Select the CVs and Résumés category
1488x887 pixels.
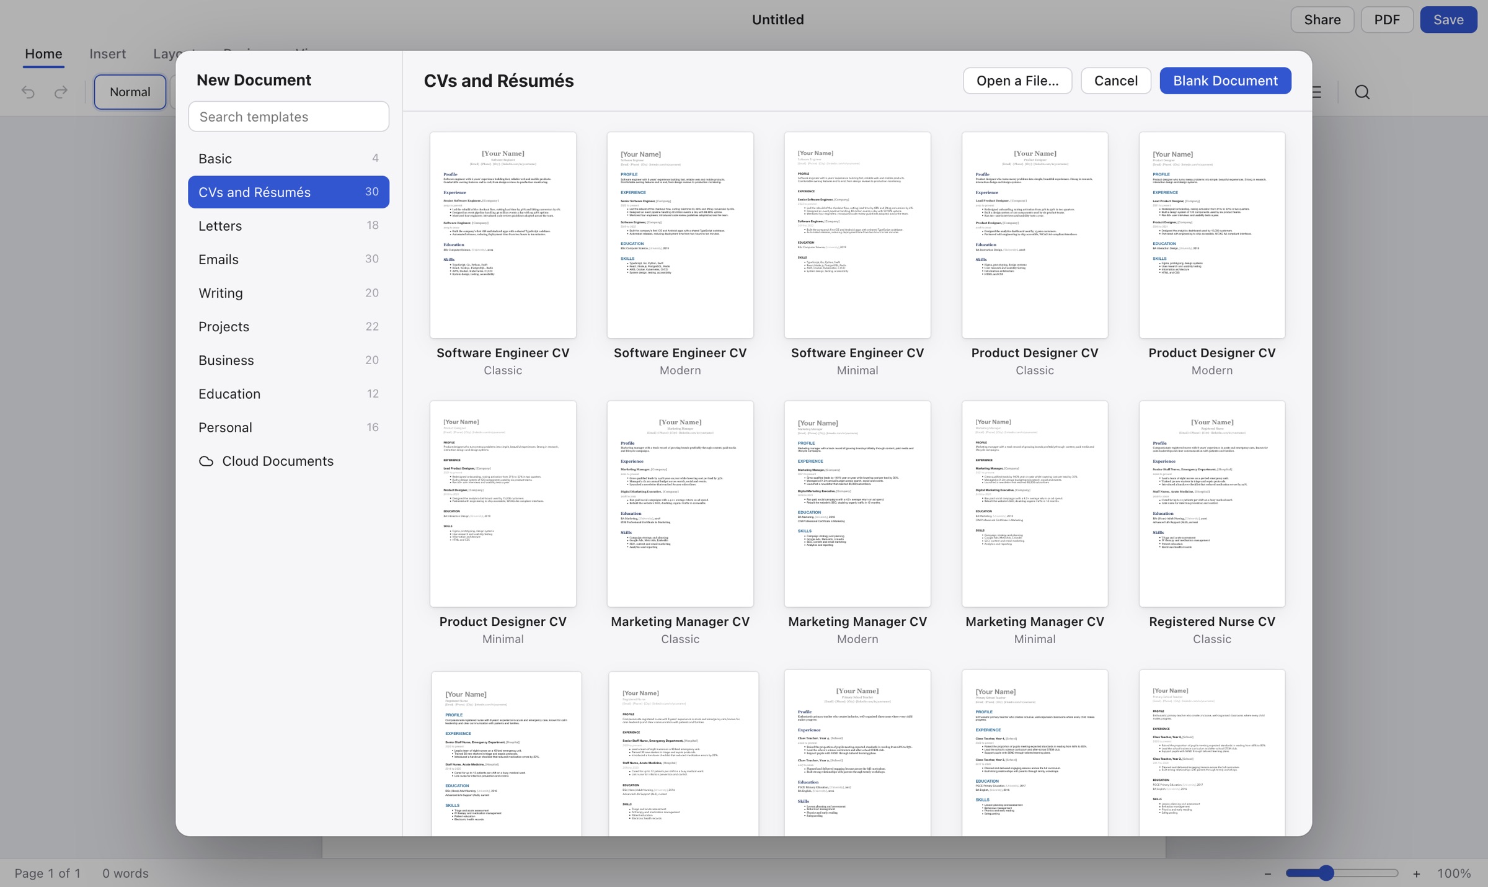tap(289, 192)
